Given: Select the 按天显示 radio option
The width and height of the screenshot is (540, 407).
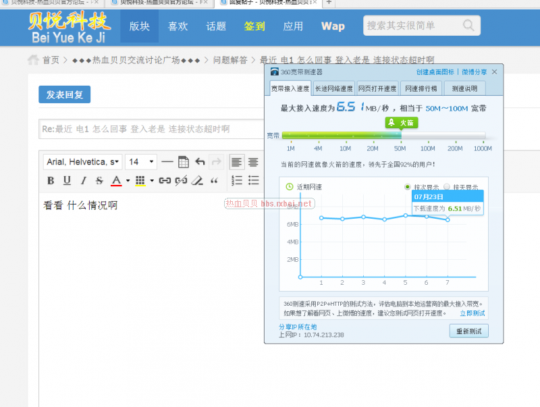Looking at the screenshot, I should (x=446, y=187).
